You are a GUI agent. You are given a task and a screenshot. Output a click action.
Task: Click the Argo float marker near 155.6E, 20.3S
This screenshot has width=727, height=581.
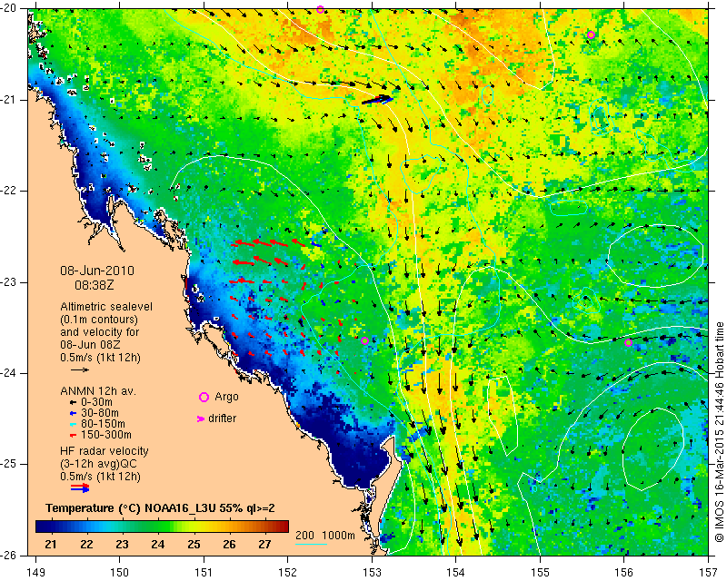click(591, 34)
